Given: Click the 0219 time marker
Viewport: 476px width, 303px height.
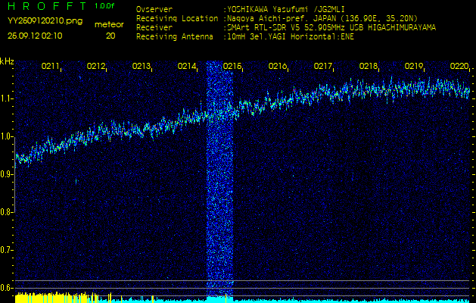Looking at the screenshot, I should tap(414, 67).
